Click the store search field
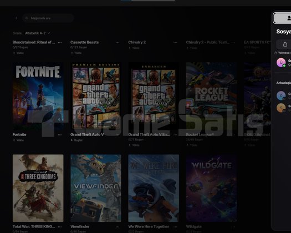Viewport: 291px width, 233px height. (48, 18)
